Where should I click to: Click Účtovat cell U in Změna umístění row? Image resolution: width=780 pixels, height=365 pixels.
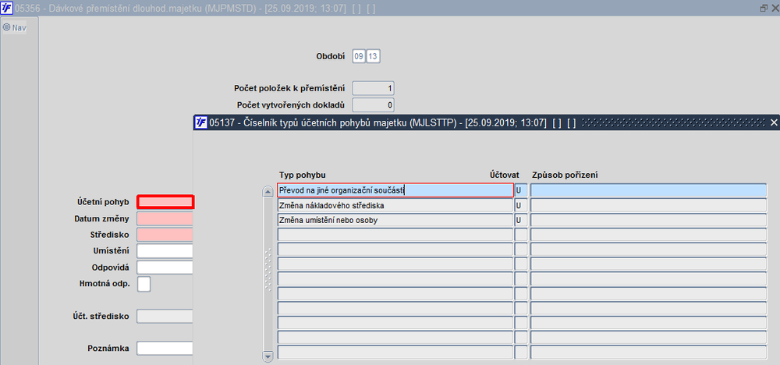point(521,220)
